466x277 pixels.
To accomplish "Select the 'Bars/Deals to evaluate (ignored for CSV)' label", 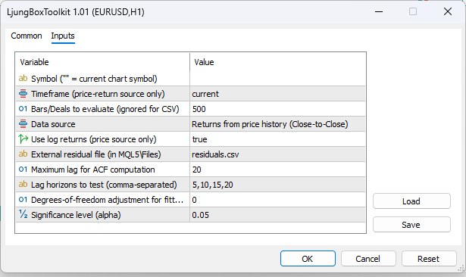I will (105, 109).
